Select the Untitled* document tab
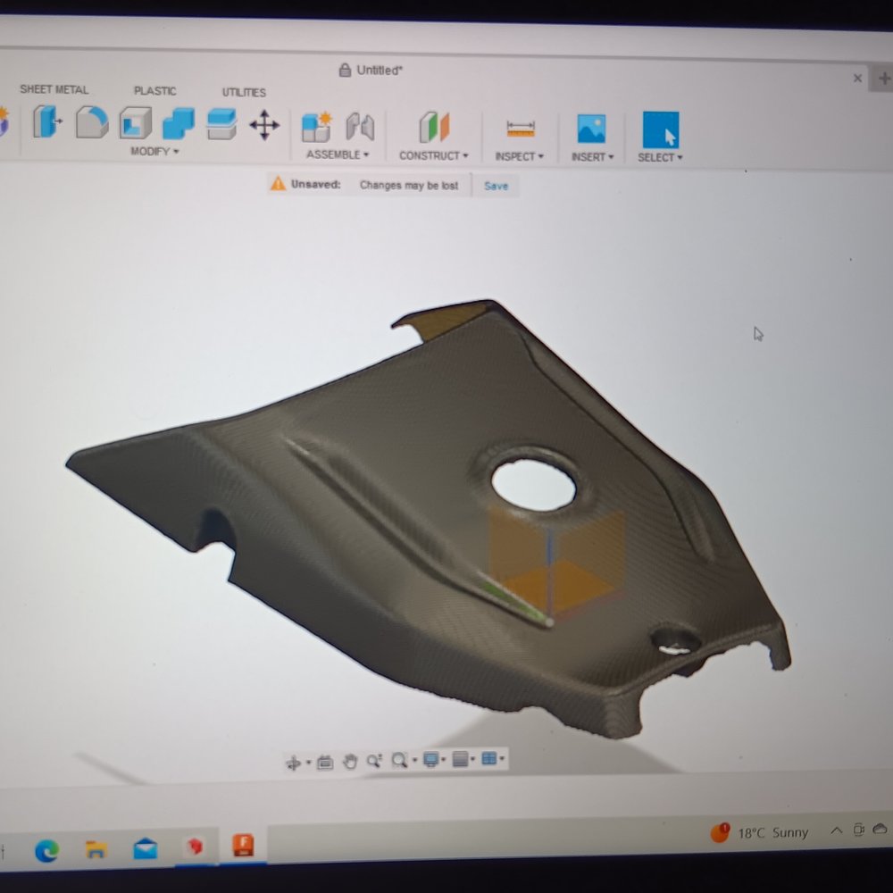Image resolution: width=893 pixels, height=893 pixels. 379,71
